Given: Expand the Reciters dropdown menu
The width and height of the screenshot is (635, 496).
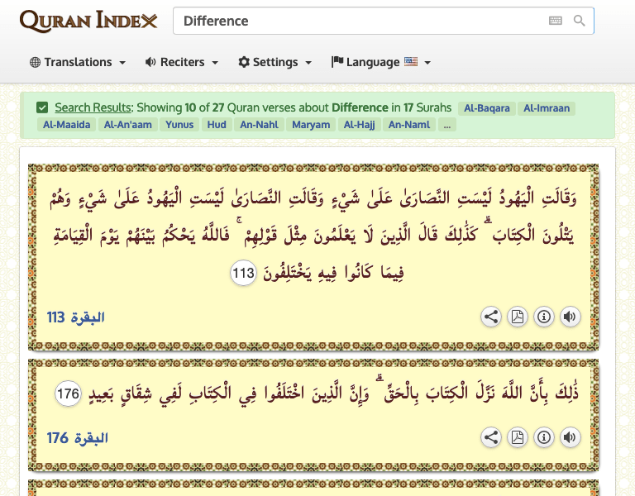Looking at the screenshot, I should (x=182, y=62).
